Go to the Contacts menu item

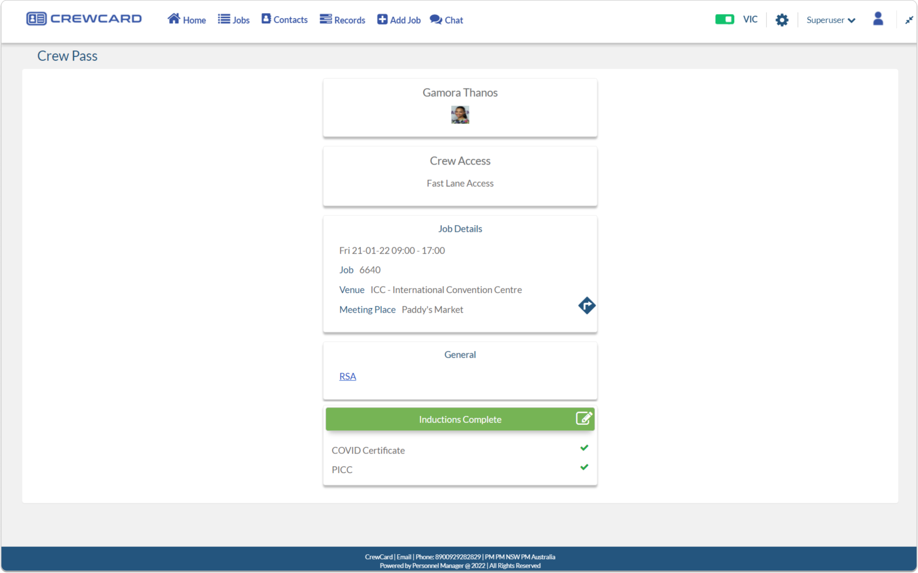pos(284,20)
